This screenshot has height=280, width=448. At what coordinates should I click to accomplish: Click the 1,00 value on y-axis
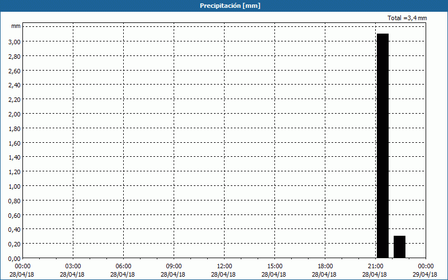tap(15, 186)
